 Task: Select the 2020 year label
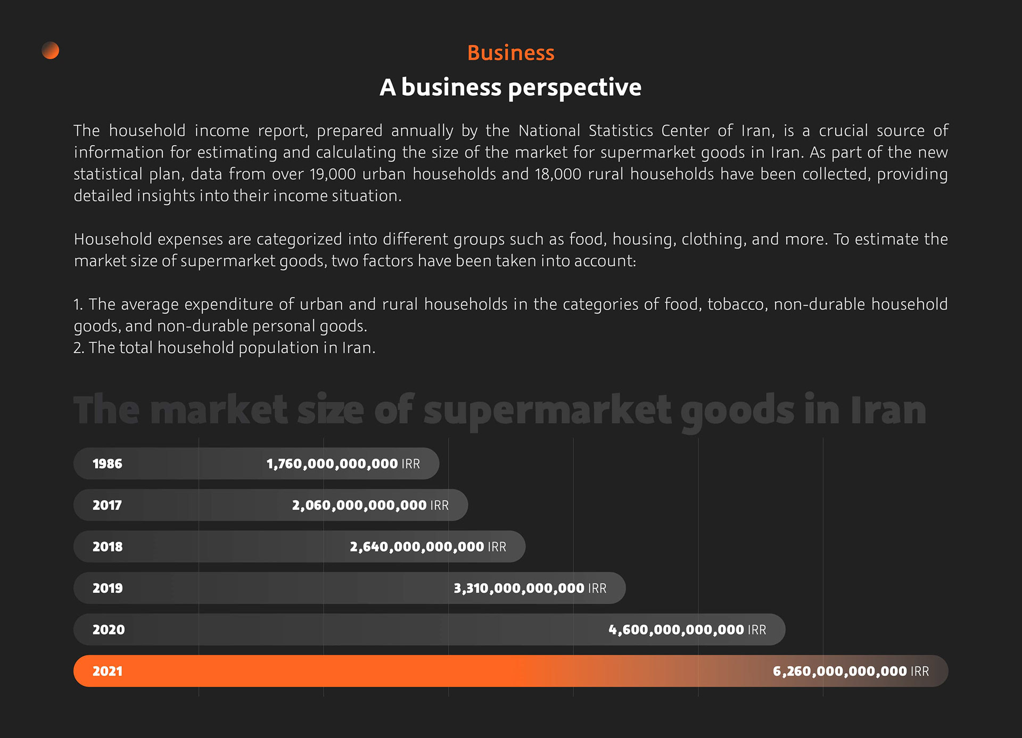(x=109, y=630)
